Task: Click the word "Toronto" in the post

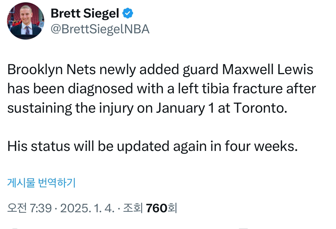Action: pyautogui.click(x=259, y=108)
